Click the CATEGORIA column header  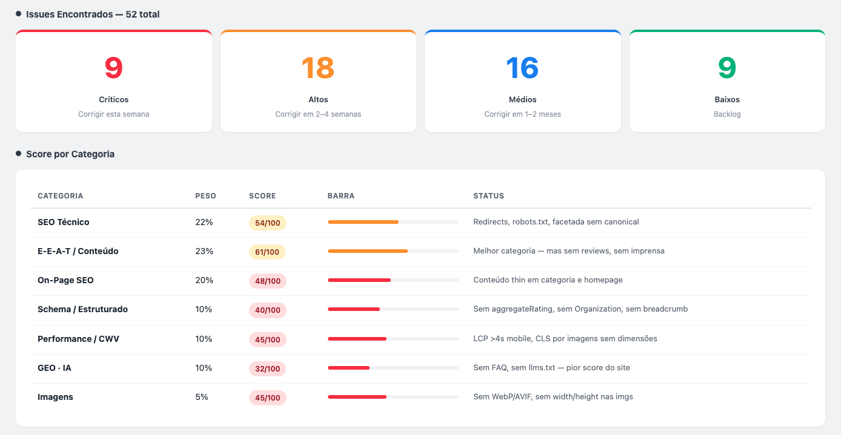pyautogui.click(x=61, y=196)
